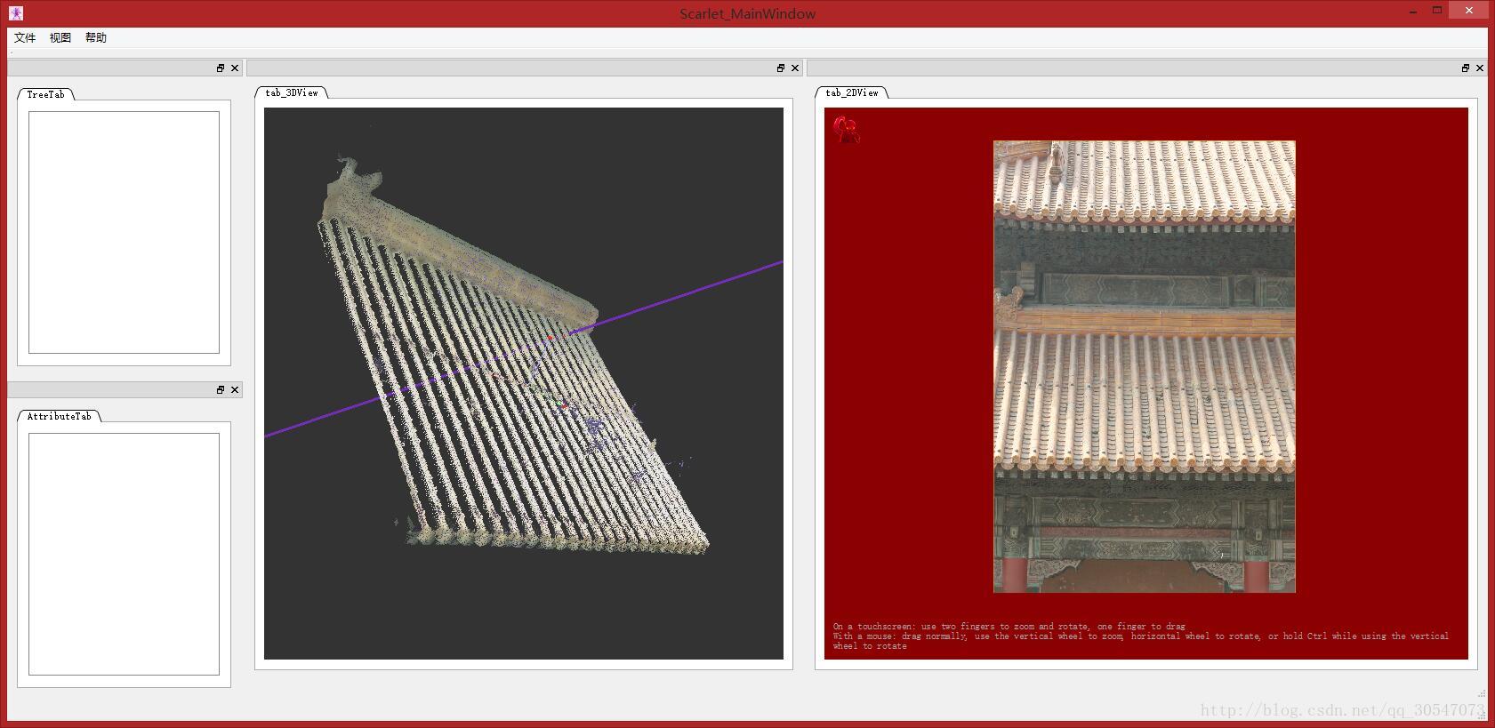
Task: Close the 2D view dock panel
Action: 1480,68
